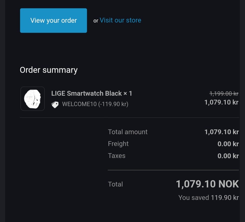This screenshot has height=222, width=245.
Task: Click the View your order button
Action: tap(53, 21)
